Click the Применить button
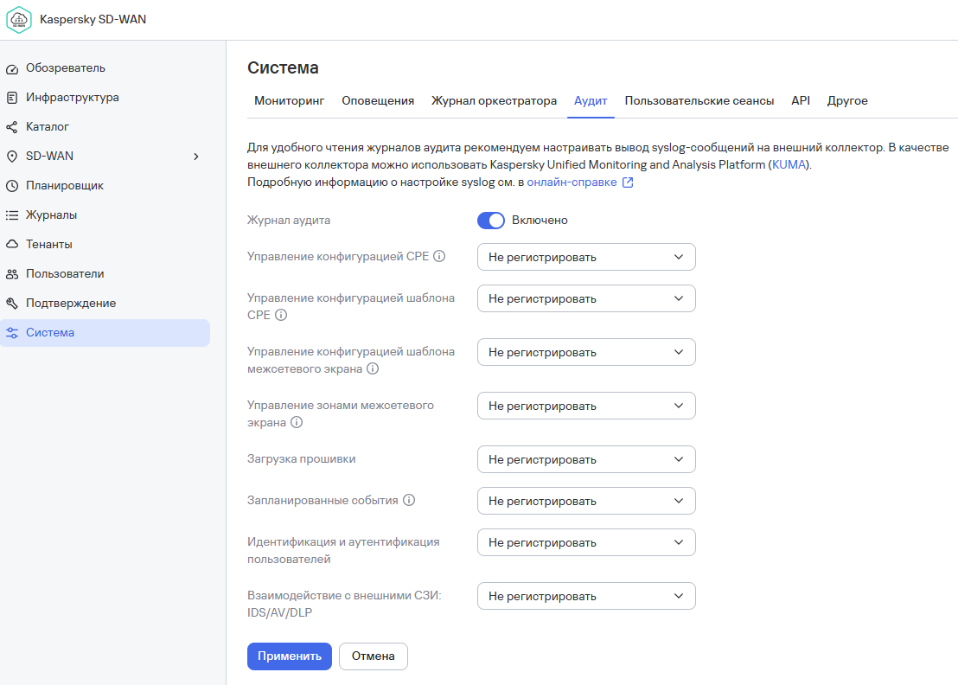The width and height of the screenshot is (958, 685). click(290, 656)
